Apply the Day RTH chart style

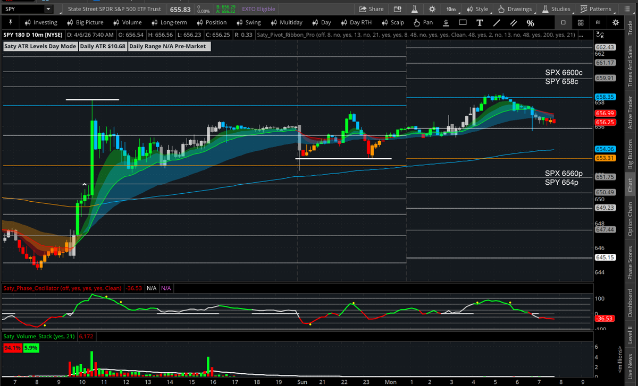tap(356, 22)
